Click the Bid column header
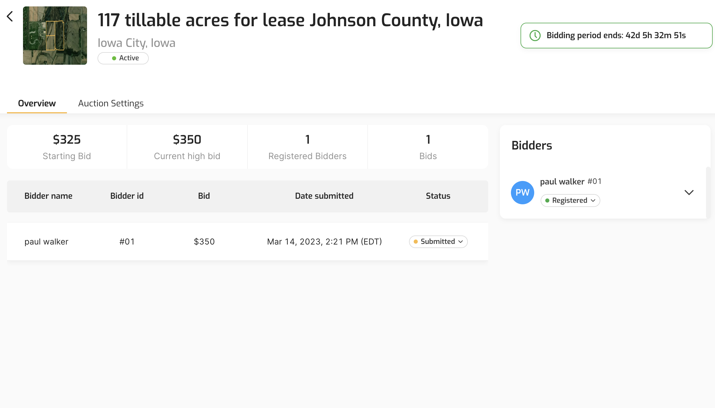 tap(204, 196)
